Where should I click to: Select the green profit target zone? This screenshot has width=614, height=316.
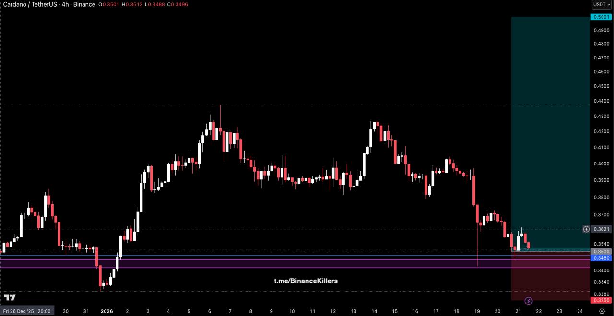550,120
